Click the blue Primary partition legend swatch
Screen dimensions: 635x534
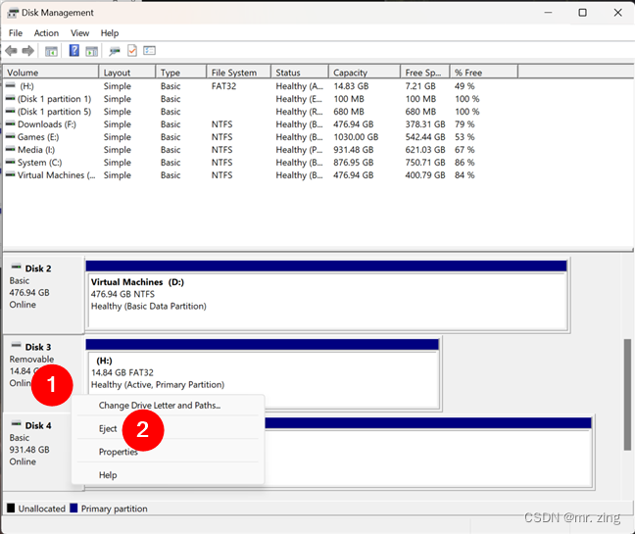pos(73,509)
